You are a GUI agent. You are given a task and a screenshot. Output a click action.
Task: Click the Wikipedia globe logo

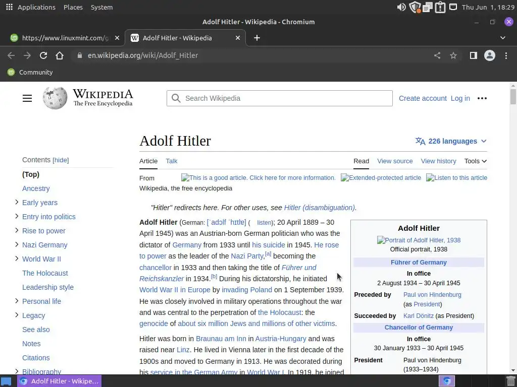tap(55, 98)
